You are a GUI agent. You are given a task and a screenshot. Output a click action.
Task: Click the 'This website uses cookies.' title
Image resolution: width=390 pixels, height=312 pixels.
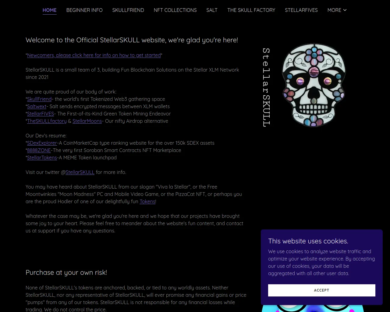[x=308, y=241]
